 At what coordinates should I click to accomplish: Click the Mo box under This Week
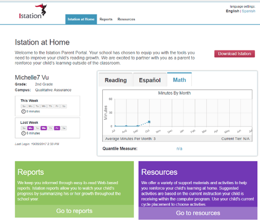coord(31,106)
